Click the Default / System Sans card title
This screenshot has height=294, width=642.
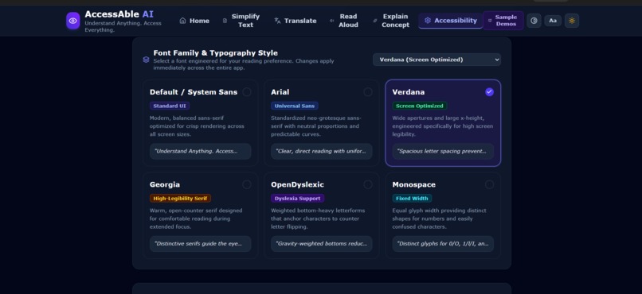[194, 92]
